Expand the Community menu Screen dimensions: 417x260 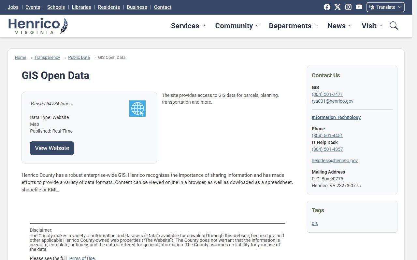pyautogui.click(x=237, y=26)
